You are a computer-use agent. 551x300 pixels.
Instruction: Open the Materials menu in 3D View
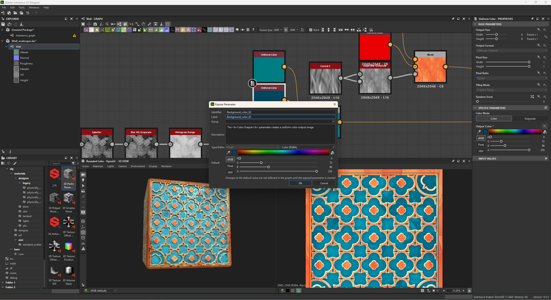(x=99, y=166)
